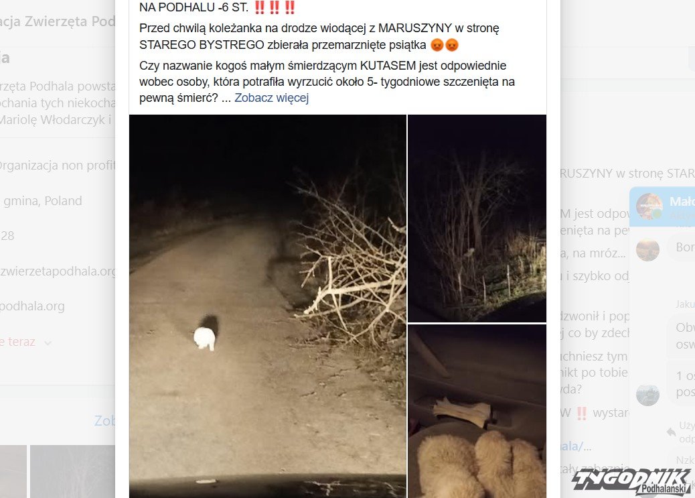The height and width of the screenshot is (498, 695).
Task: Click the second angry face emoji
Action: pyautogui.click(x=452, y=45)
